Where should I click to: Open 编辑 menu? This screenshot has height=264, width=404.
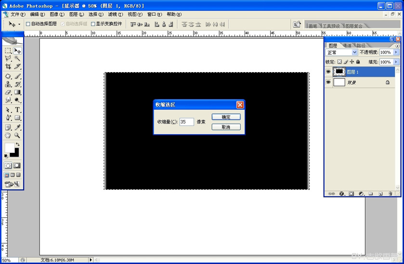38,14
